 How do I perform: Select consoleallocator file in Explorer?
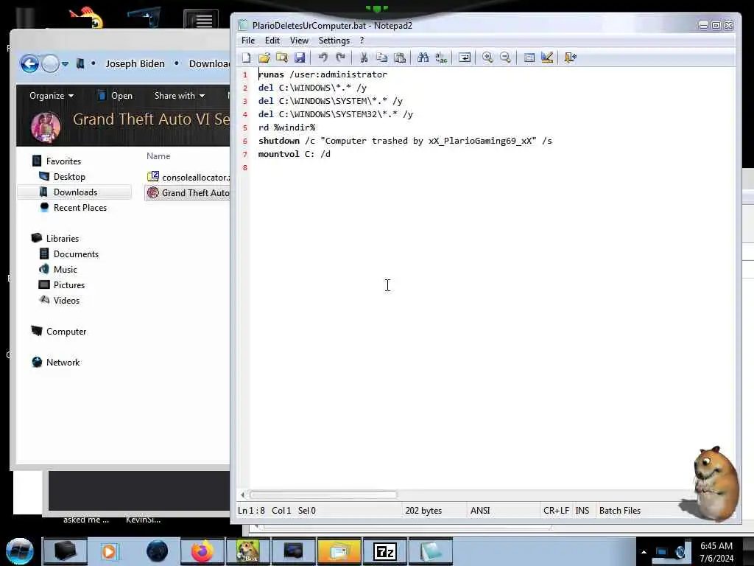pos(188,177)
